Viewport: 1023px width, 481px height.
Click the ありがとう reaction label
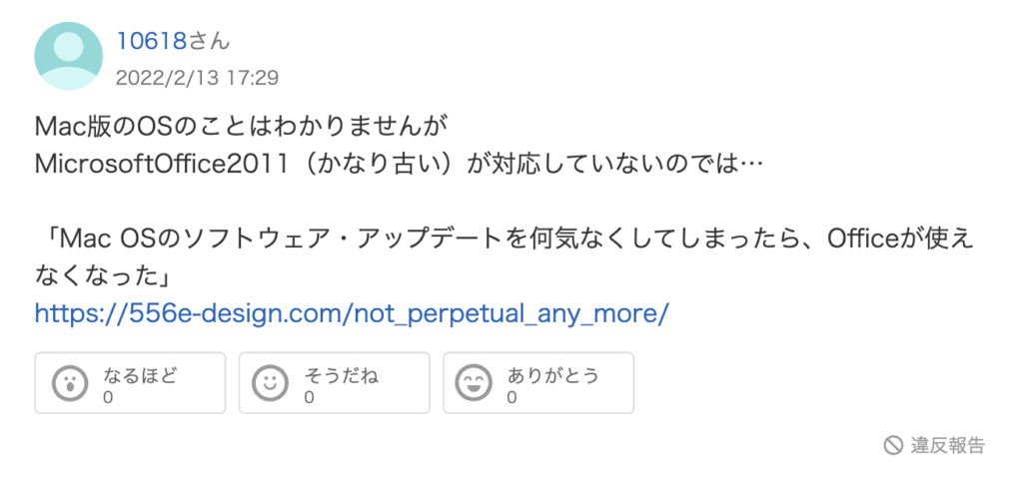[x=553, y=375]
